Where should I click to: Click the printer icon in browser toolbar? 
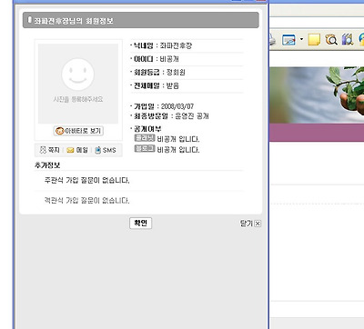[x=272, y=40]
